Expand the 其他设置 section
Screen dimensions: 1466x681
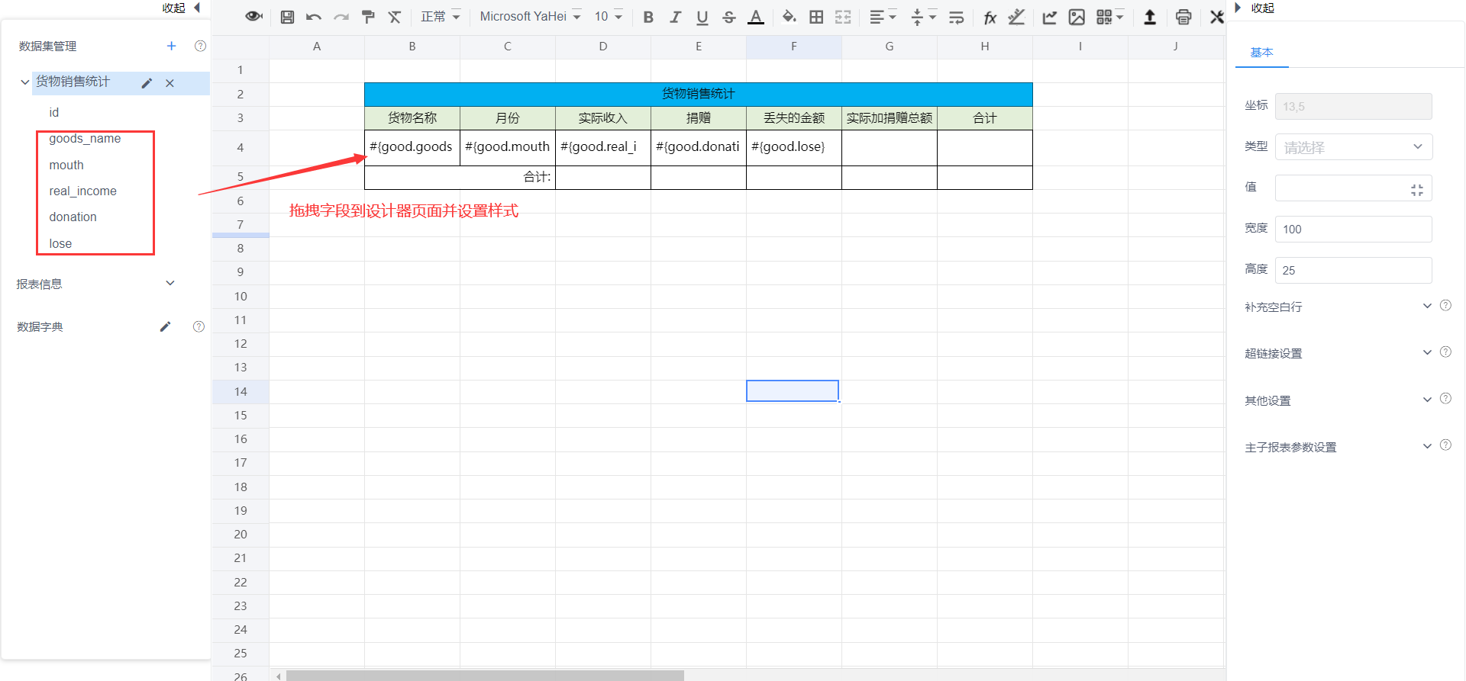tap(1427, 400)
